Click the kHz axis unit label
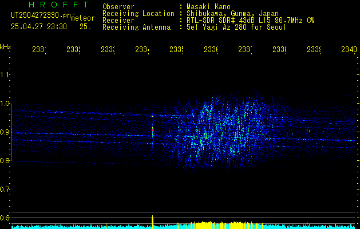 click(x=5, y=47)
